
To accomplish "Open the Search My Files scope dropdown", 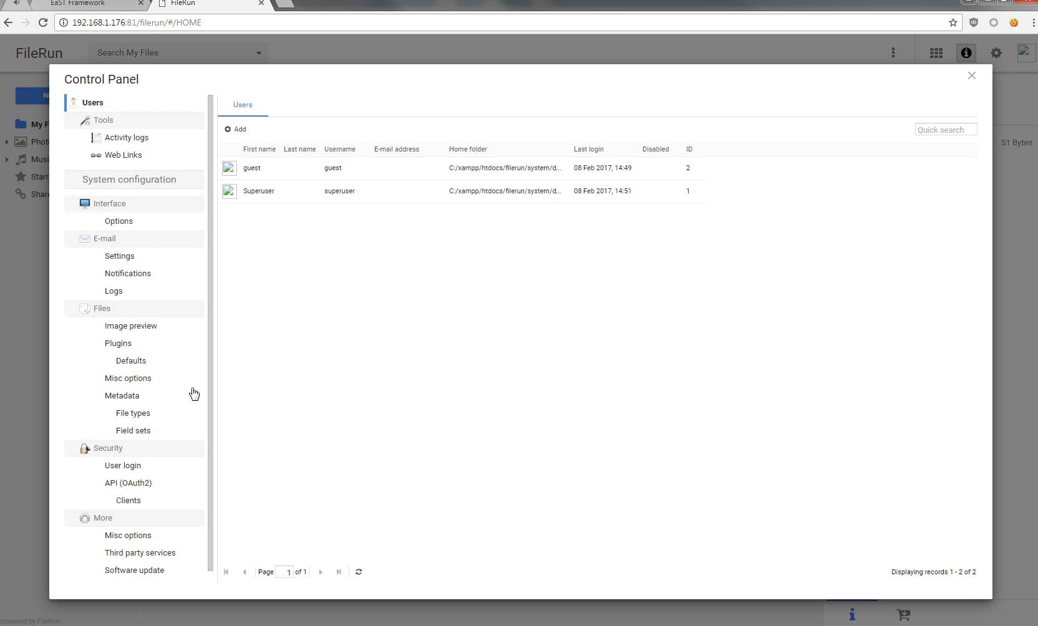I will (258, 52).
